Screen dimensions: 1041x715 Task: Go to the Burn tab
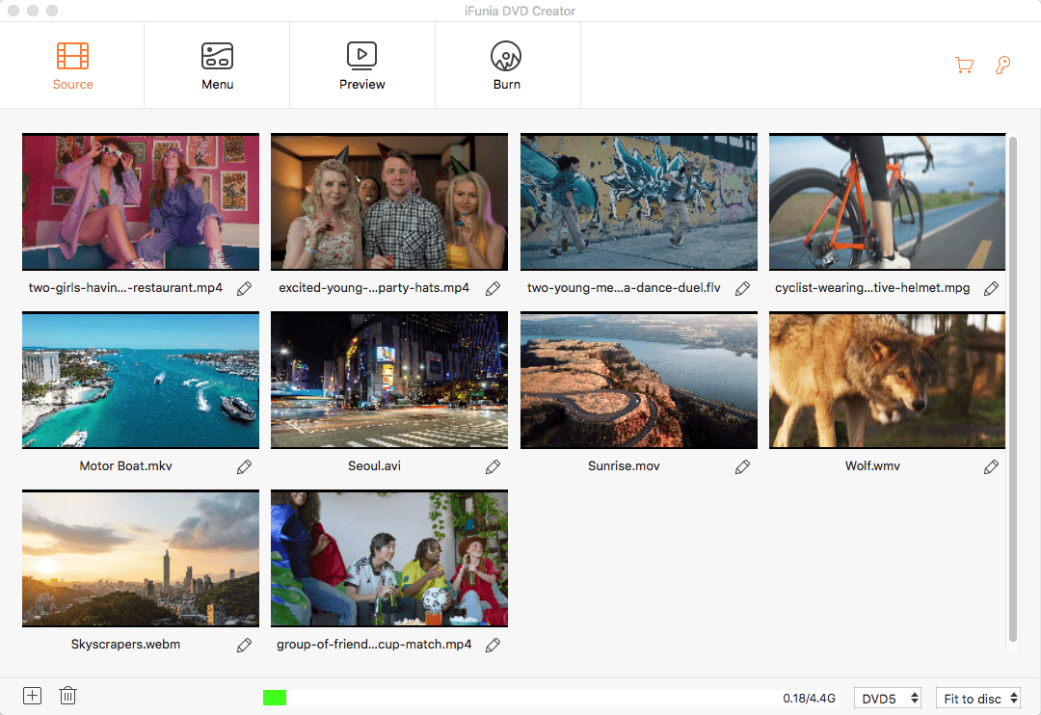pos(506,66)
